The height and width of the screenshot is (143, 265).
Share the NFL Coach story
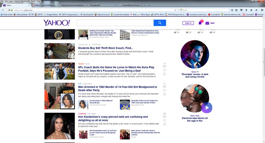165,74
